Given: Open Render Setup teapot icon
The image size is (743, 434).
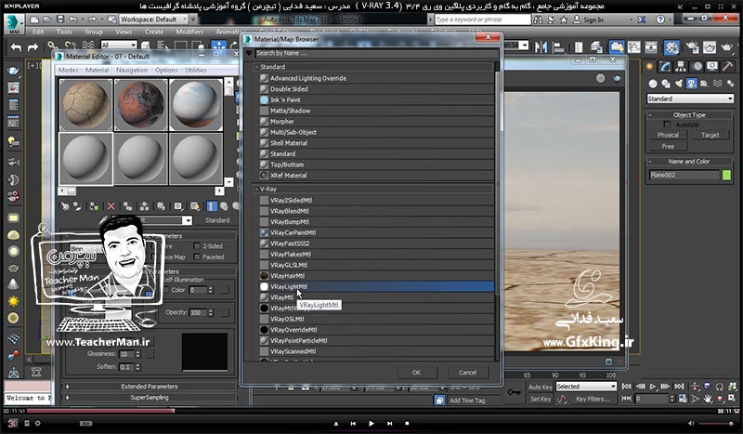Looking at the screenshot, I should (x=692, y=47).
